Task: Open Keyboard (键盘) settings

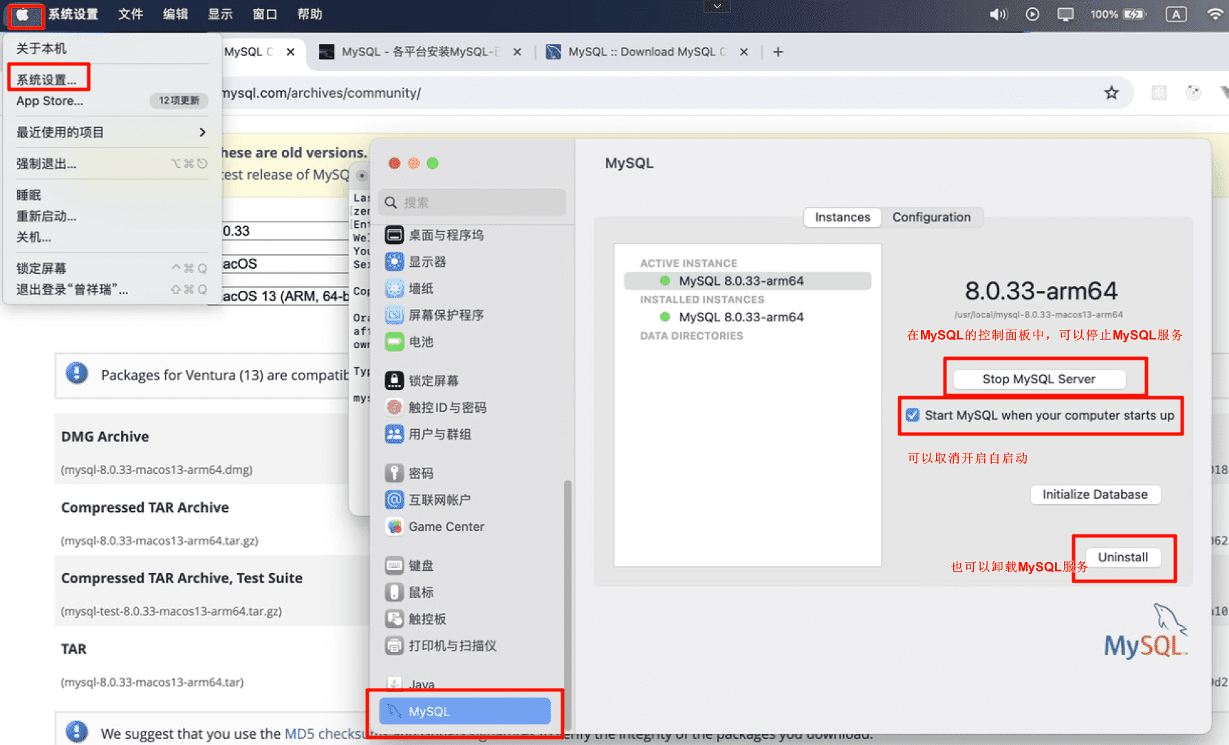Action: coord(410,565)
